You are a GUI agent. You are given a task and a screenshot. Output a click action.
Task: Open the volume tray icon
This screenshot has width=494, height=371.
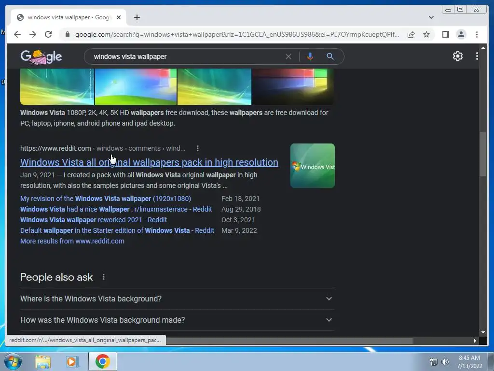(x=445, y=362)
